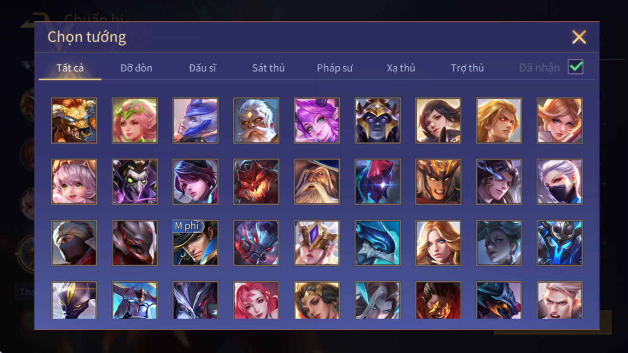Toggle the Đã nhận checkbox
This screenshot has width=628, height=353.
click(x=576, y=67)
